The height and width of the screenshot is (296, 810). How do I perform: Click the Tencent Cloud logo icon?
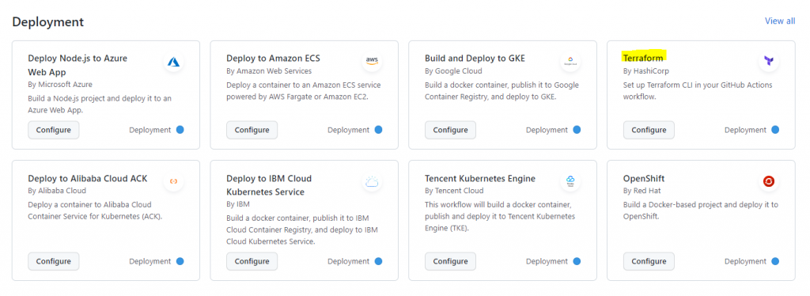pyautogui.click(x=570, y=181)
